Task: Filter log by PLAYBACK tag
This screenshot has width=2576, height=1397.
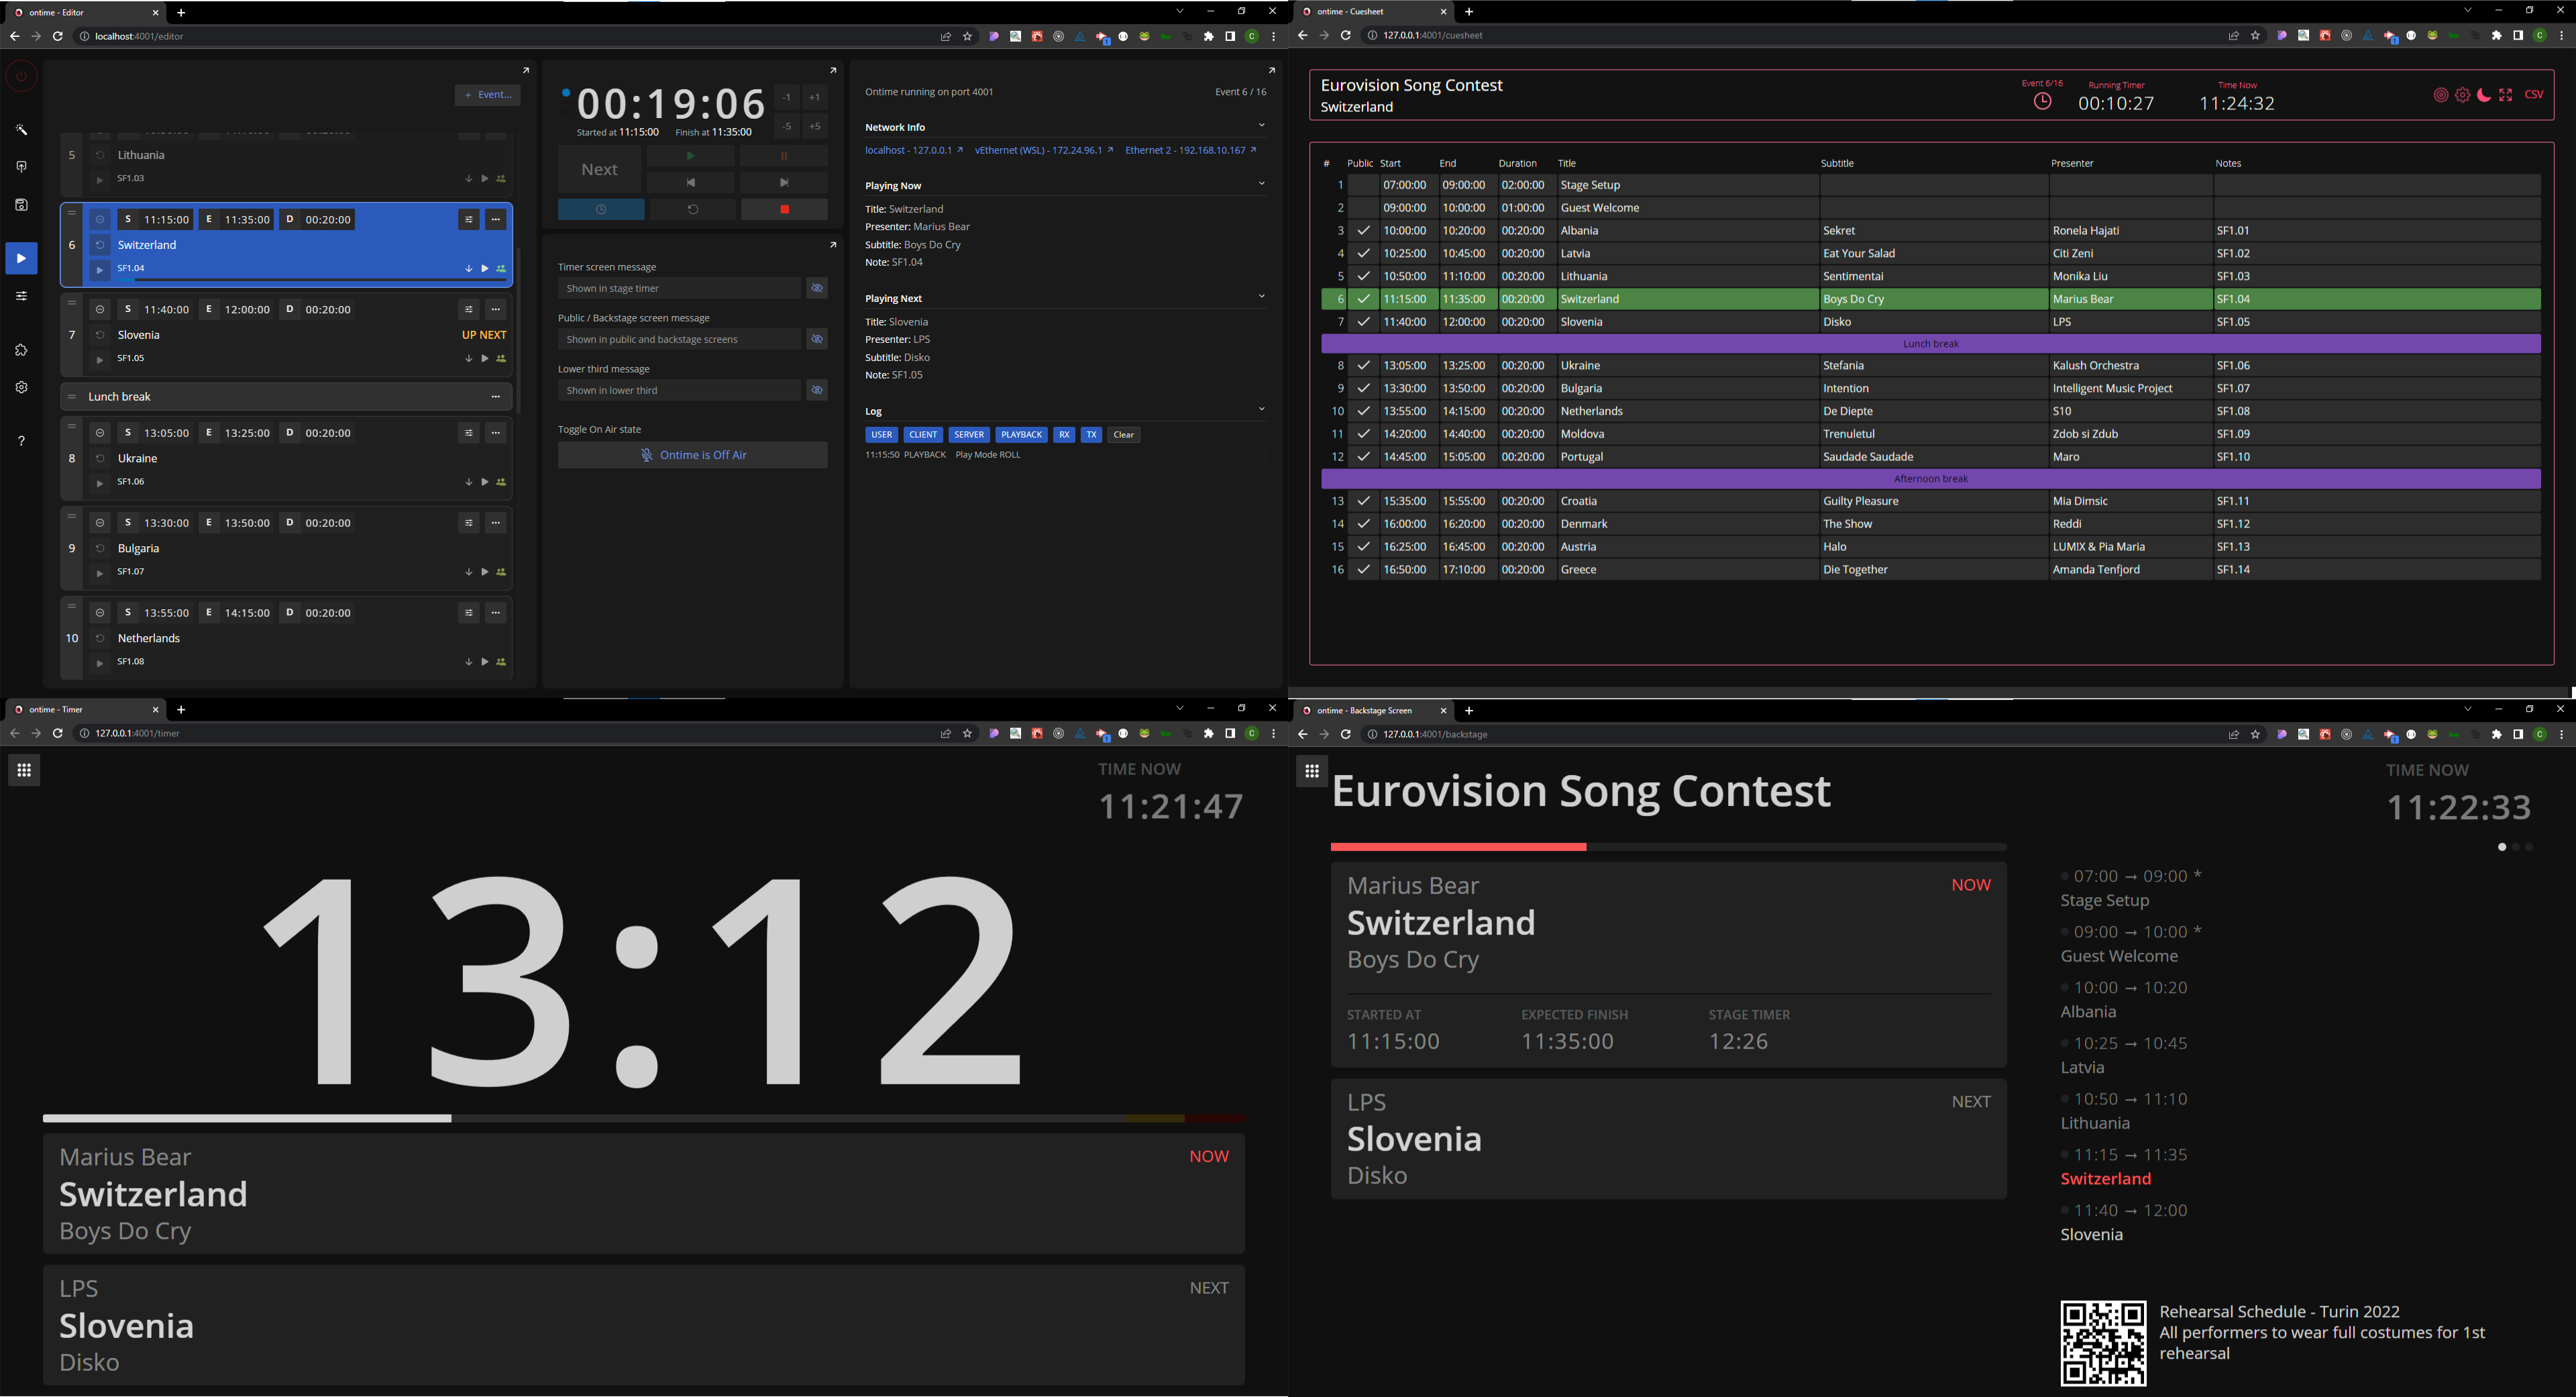Action: click(x=1021, y=435)
